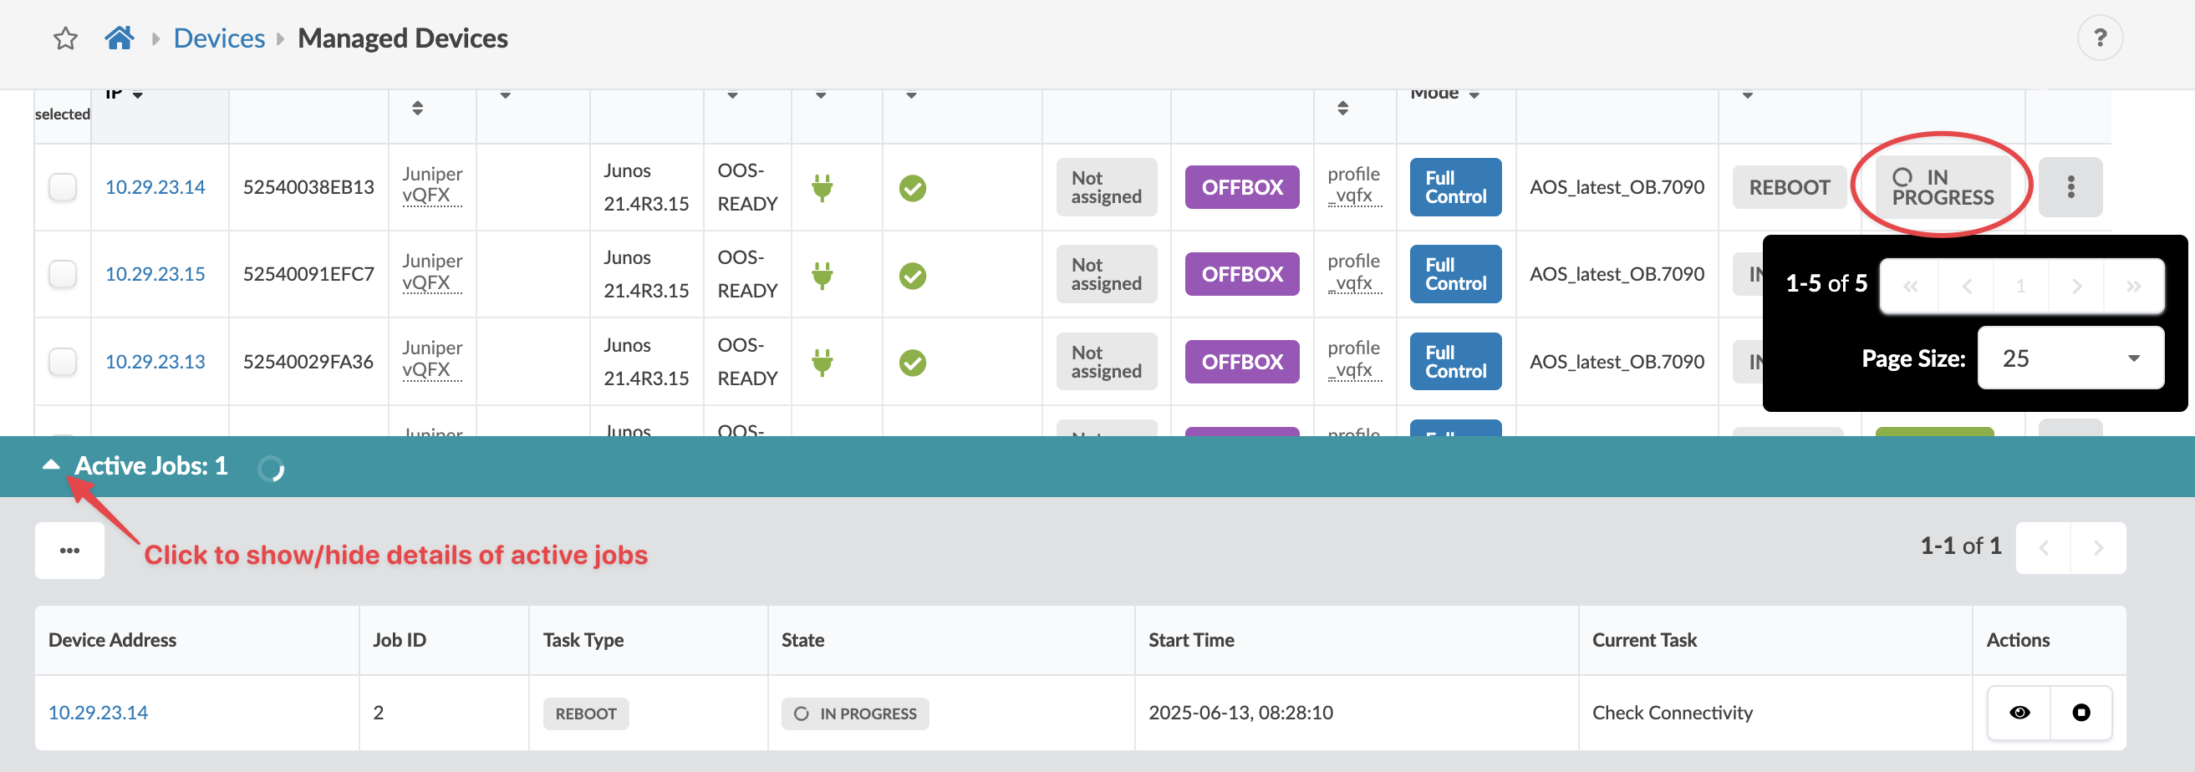Check the box for device 10.29.23.13
The width and height of the screenshot is (2195, 772).
(x=63, y=362)
